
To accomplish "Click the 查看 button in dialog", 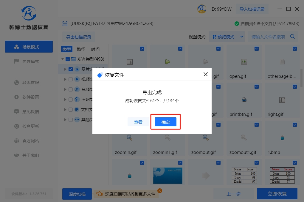I will coord(138,122).
